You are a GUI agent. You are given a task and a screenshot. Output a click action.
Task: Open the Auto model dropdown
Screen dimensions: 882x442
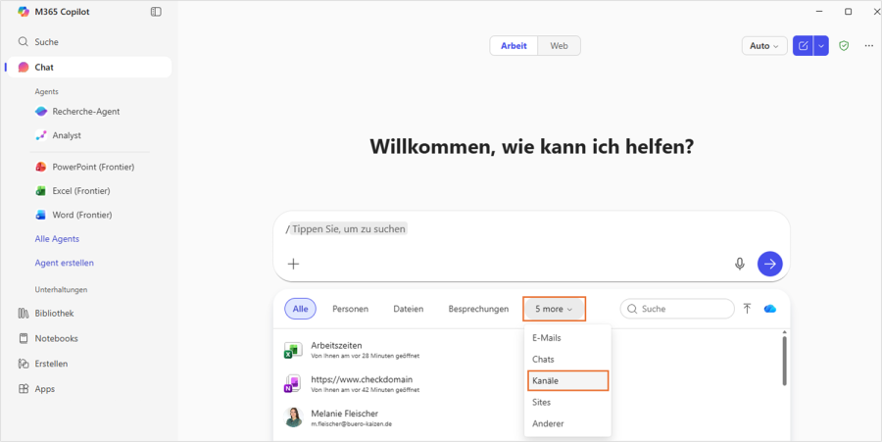click(763, 46)
